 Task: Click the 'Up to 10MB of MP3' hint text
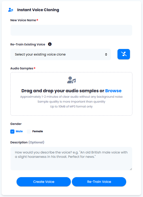71,107
